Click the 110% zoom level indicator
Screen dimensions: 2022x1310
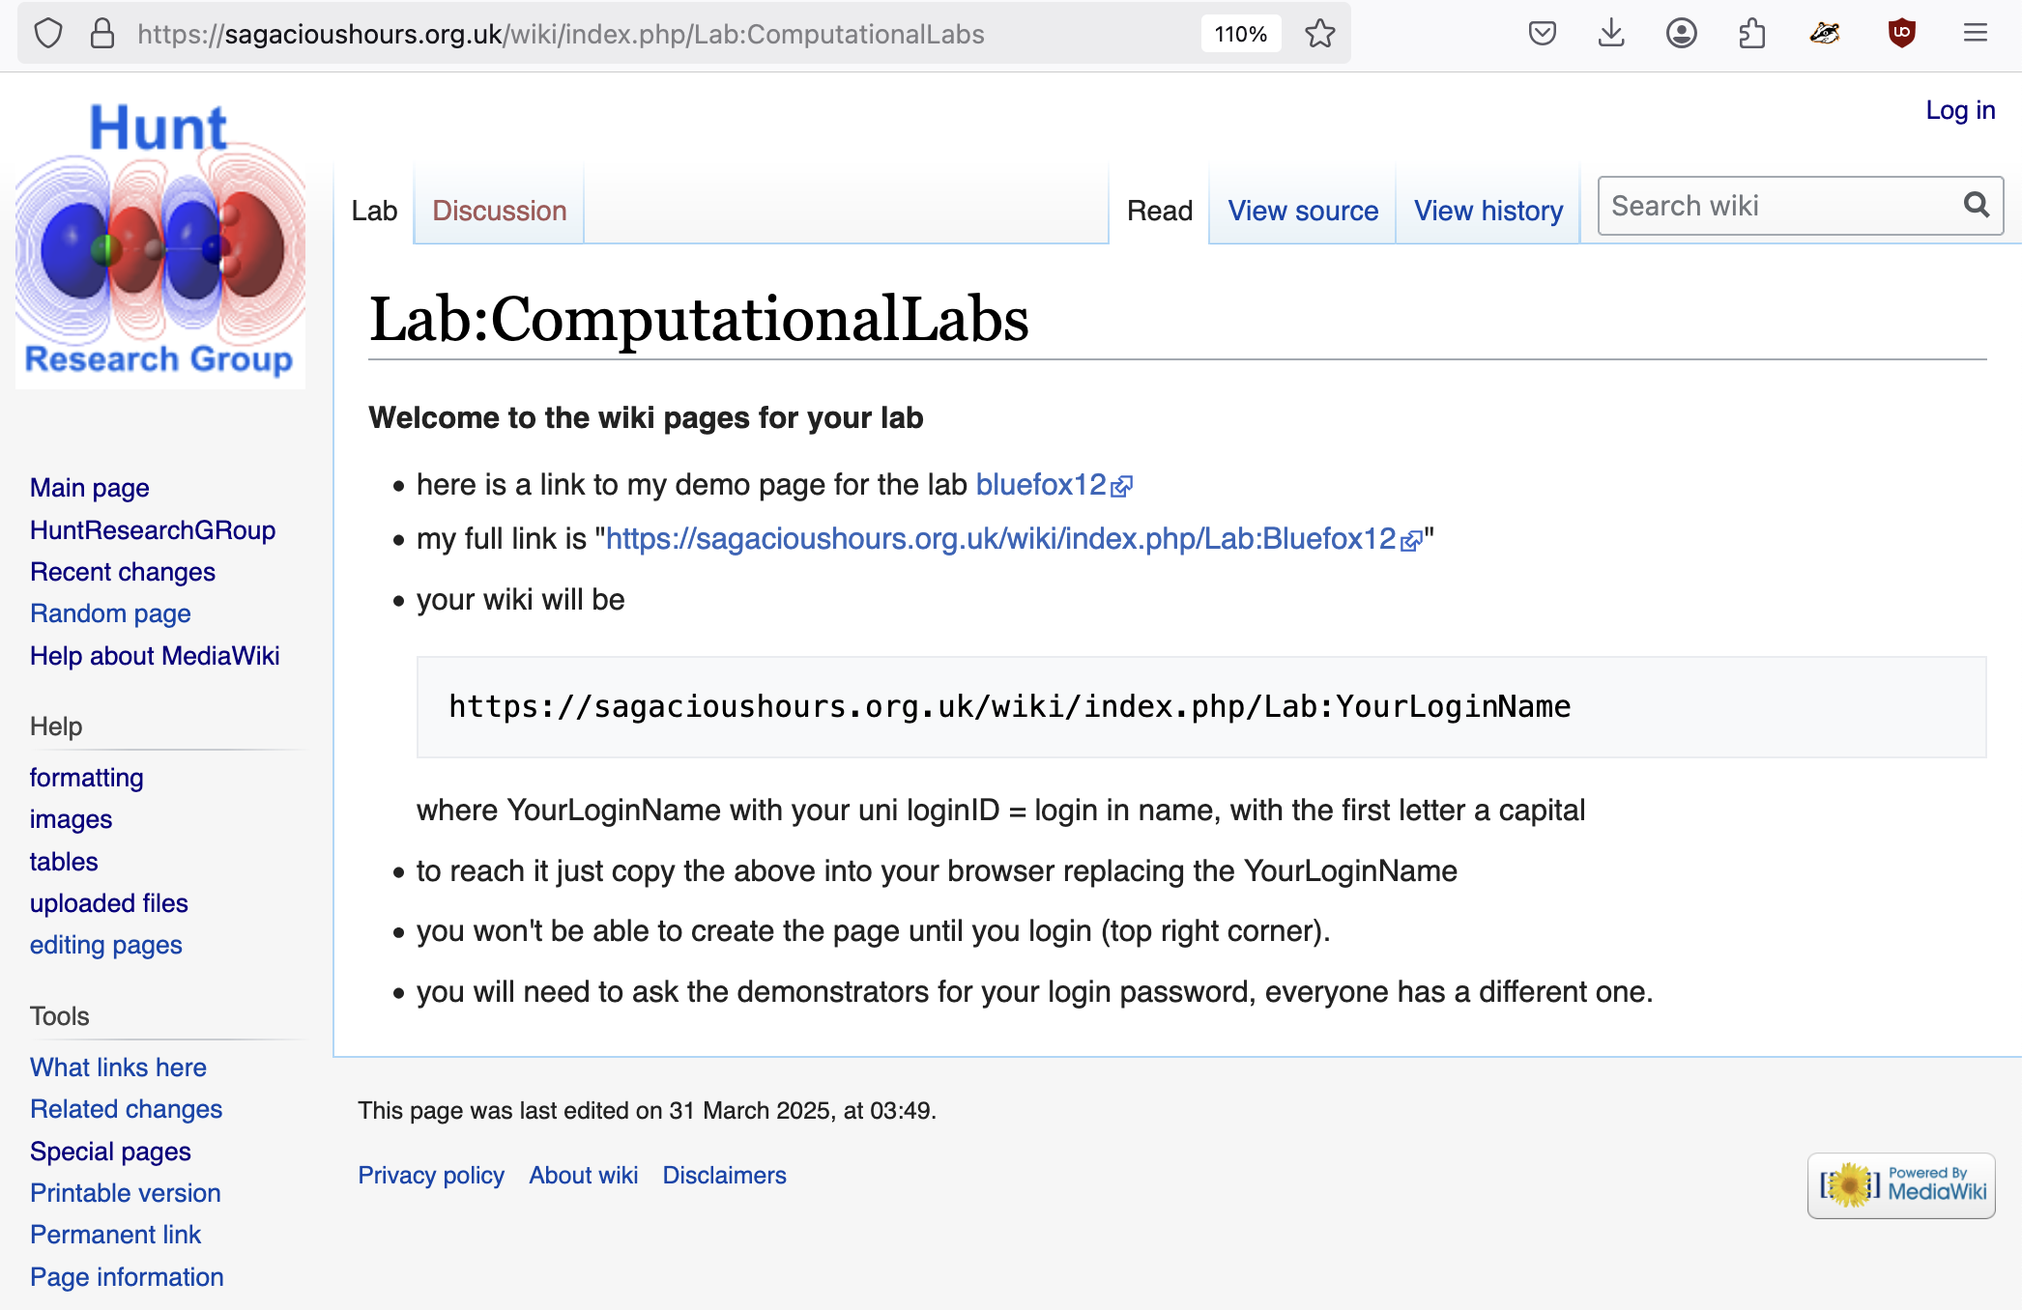1240,33
